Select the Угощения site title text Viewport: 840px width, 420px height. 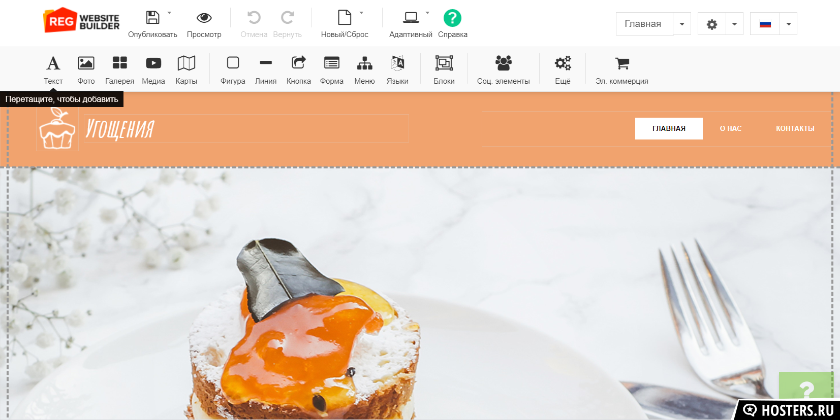(x=120, y=129)
